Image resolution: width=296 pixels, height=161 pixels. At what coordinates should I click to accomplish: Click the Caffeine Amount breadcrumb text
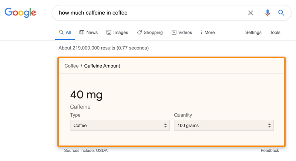[102, 66]
